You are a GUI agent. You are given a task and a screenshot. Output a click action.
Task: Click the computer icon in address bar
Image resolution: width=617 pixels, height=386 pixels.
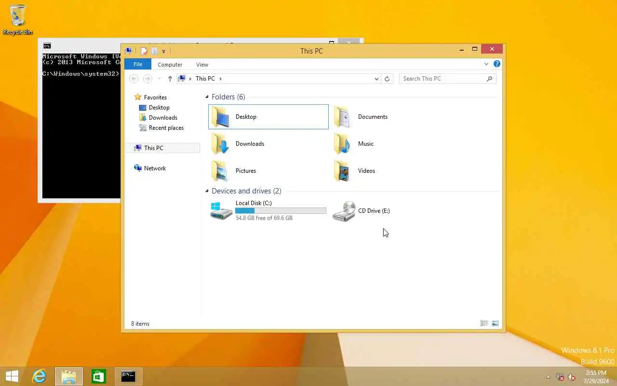point(182,79)
